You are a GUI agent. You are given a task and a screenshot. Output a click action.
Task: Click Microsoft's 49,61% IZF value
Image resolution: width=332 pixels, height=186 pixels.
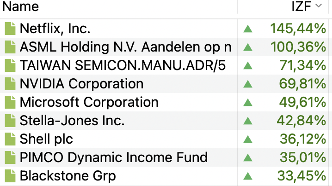303,102
